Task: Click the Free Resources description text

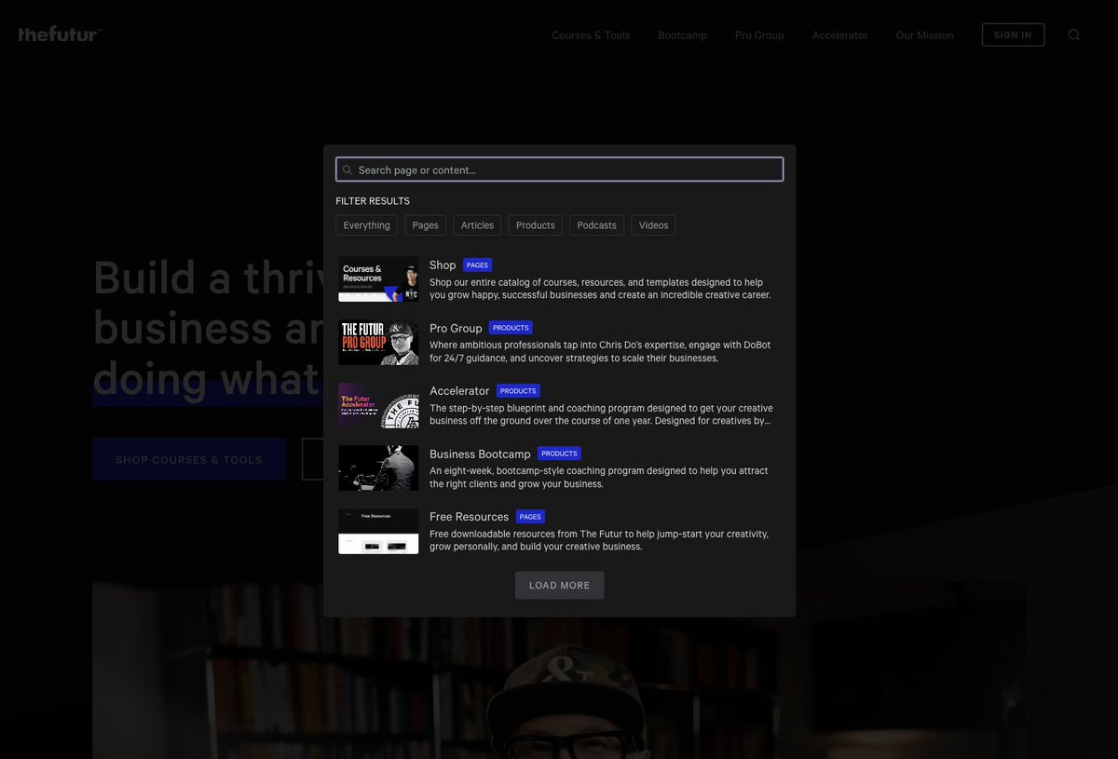Action: tap(599, 540)
